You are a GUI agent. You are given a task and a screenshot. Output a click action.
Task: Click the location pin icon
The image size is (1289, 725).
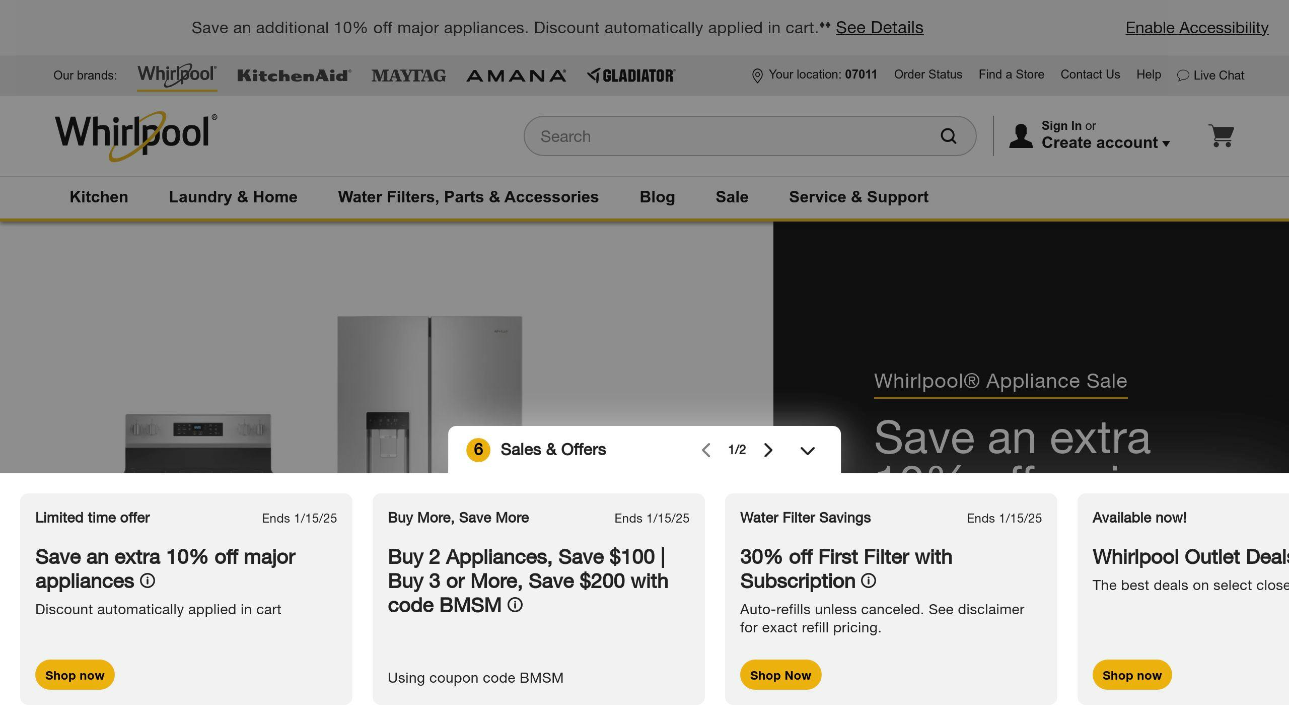coord(757,76)
